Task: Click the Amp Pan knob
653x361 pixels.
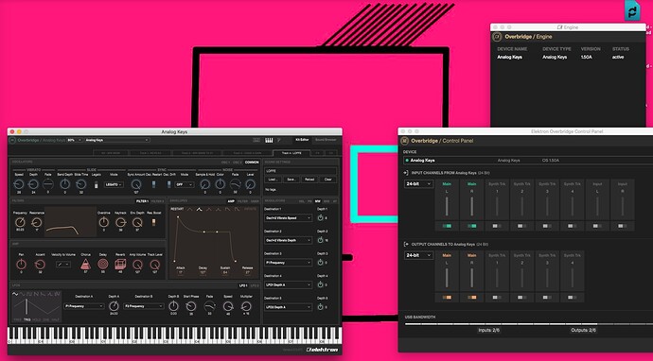Action: pos(21,264)
